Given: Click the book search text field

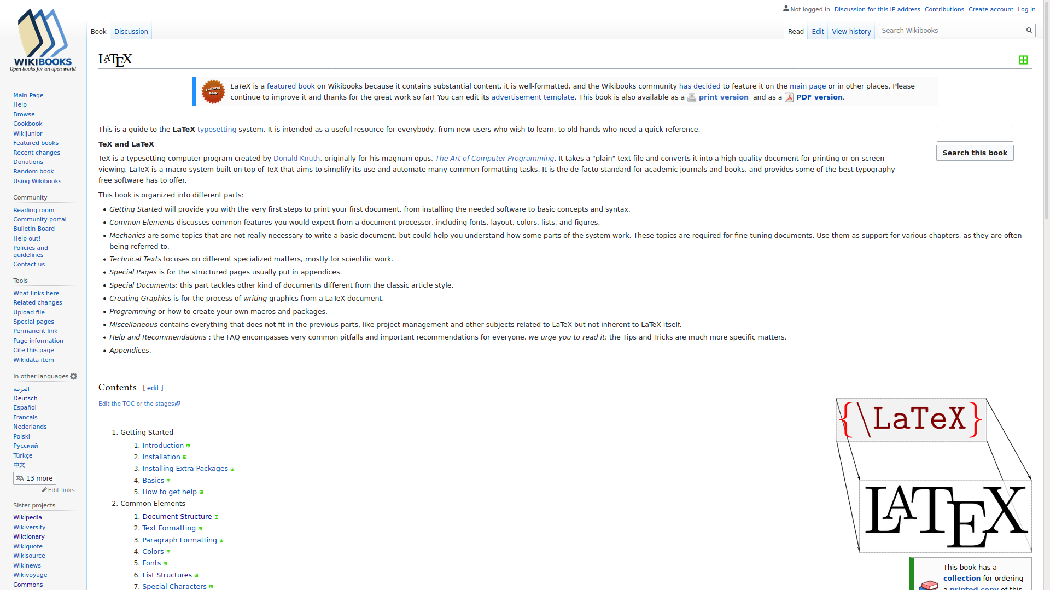Looking at the screenshot, I should coord(975,134).
